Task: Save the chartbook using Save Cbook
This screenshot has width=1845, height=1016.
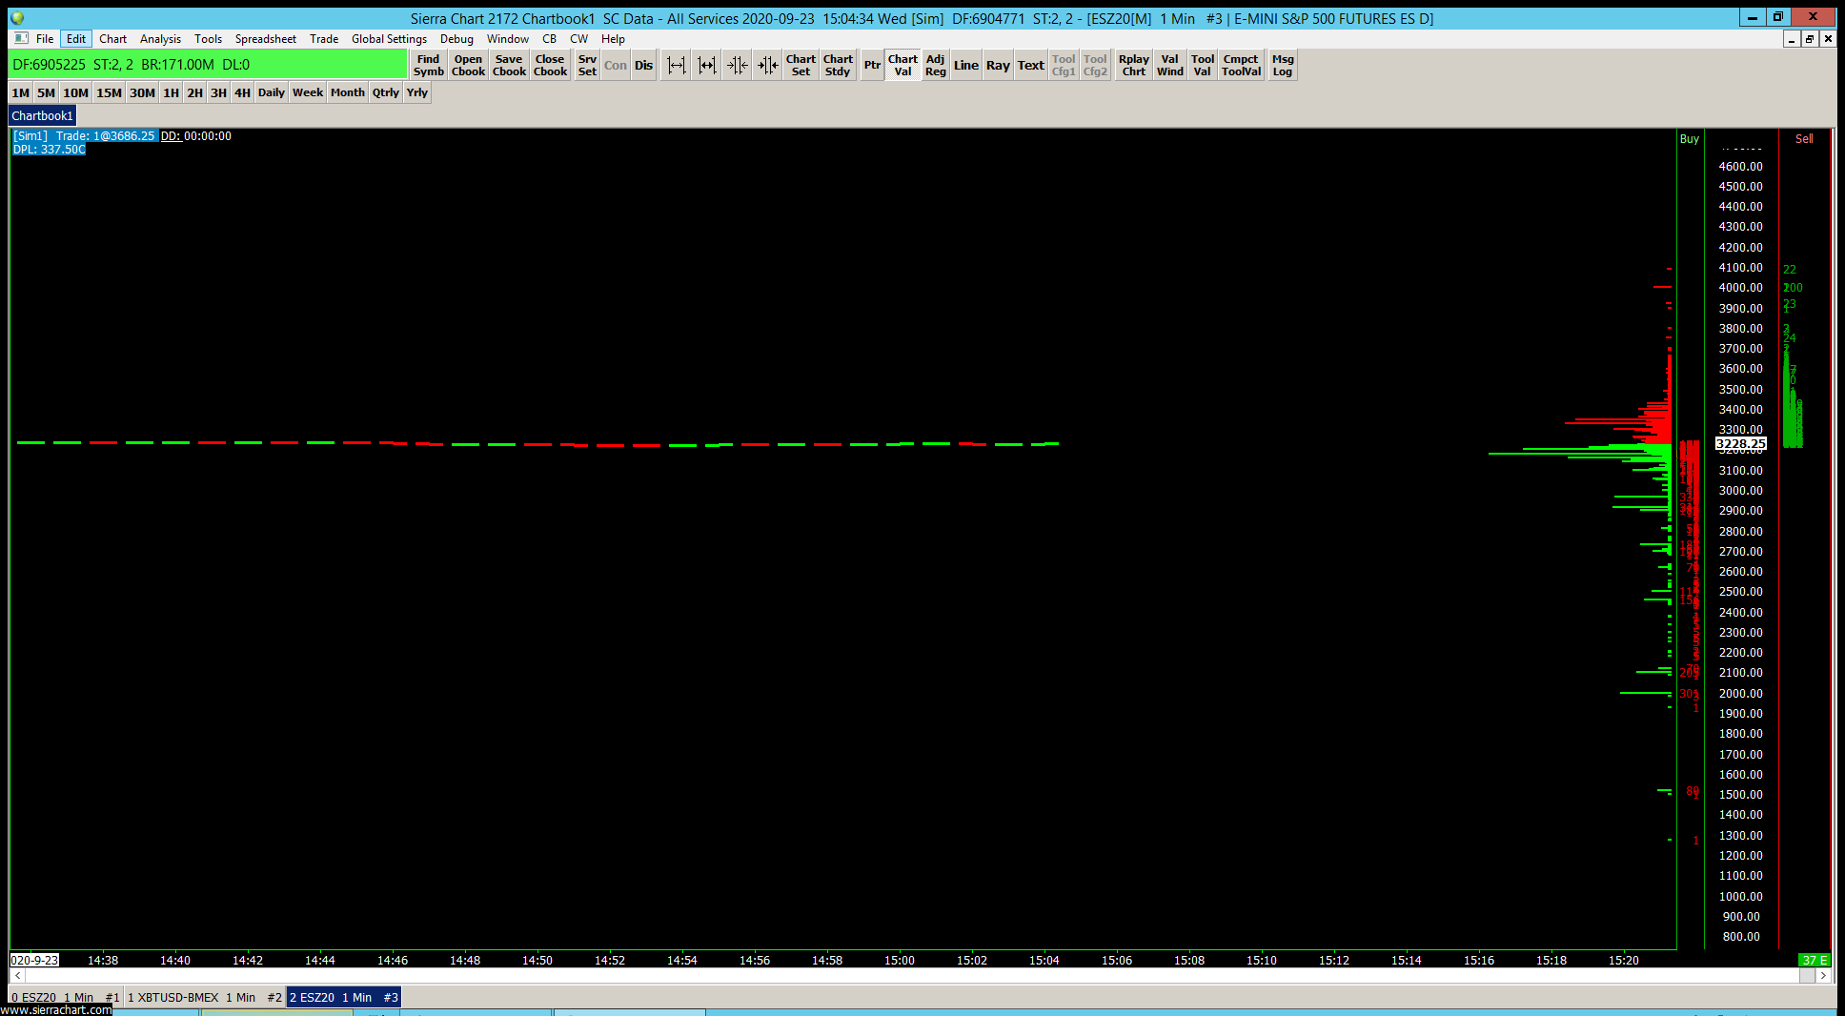Action: tap(509, 65)
